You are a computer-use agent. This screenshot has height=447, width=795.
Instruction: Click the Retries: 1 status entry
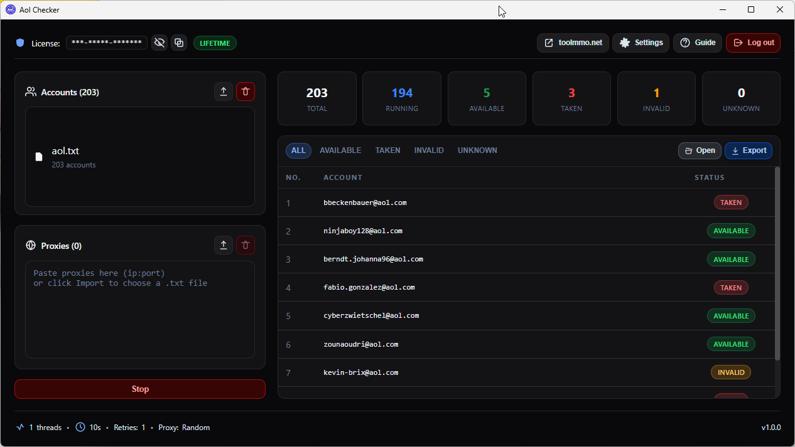coord(129,428)
